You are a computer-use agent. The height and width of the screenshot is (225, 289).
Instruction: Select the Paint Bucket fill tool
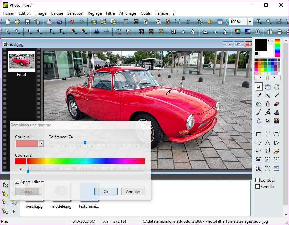pyautogui.click(x=259, y=104)
